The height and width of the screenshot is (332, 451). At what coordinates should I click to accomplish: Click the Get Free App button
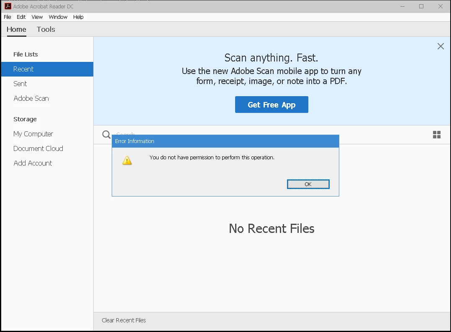click(x=272, y=105)
